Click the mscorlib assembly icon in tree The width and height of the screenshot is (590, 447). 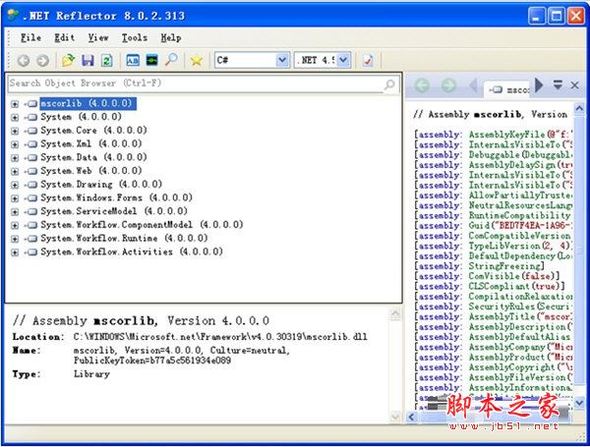pos(32,103)
